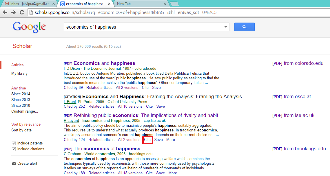The height and width of the screenshot is (176, 330).
Task: Choose Sort by date
Action: [21, 130]
